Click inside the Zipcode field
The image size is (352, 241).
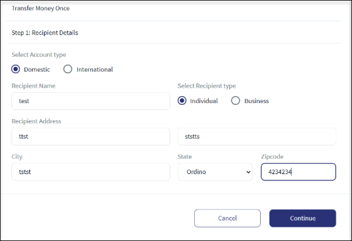[x=298, y=172]
